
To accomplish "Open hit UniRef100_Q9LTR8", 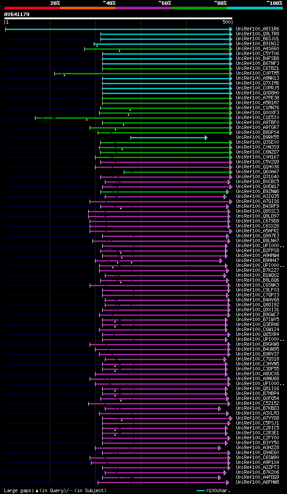I will click(257, 34).
